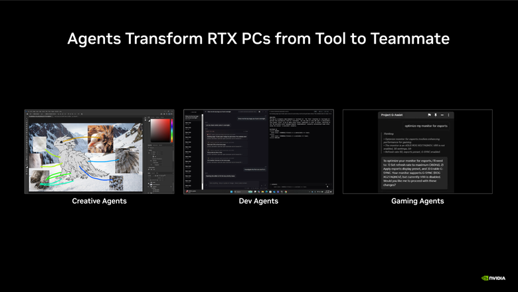Select top chat 'Show me the top bugs' in sidebar
The image size is (518, 292).
[193, 117]
